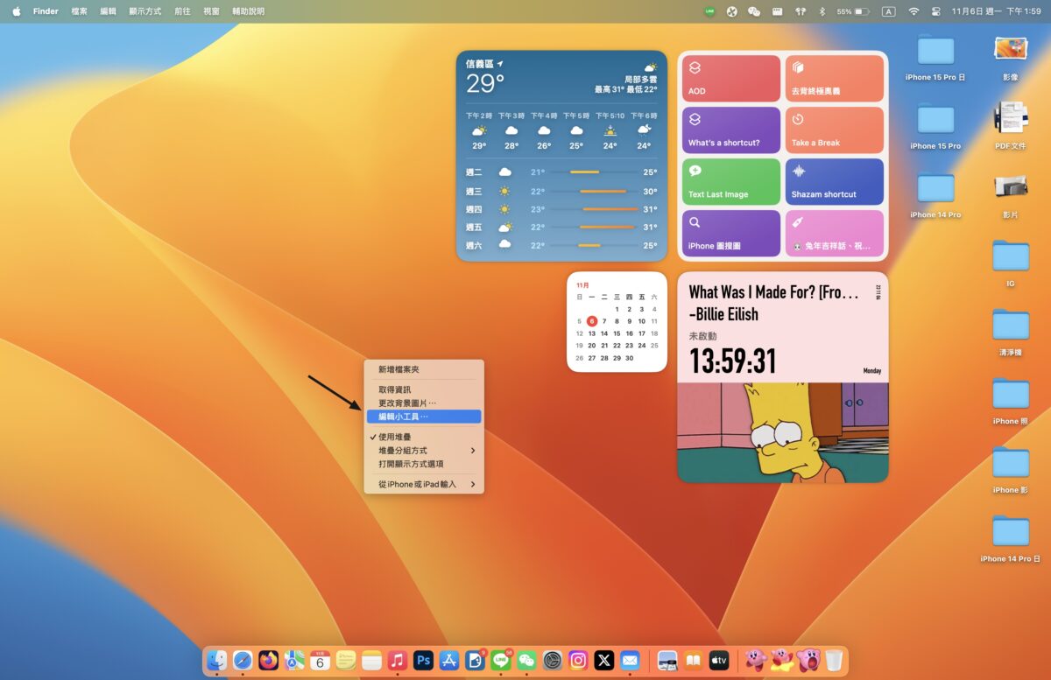Choose 打開顯示方式選項 in the context menu
This screenshot has width=1051, height=680.
(x=424, y=464)
